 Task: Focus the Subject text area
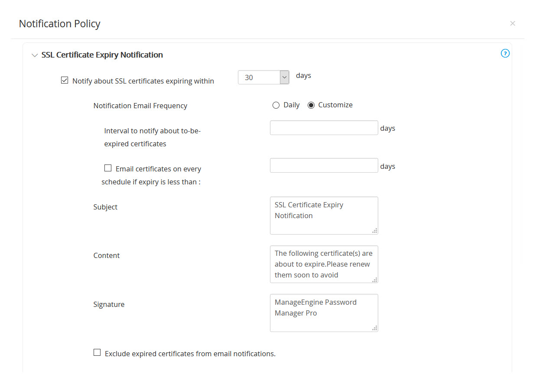pos(324,215)
